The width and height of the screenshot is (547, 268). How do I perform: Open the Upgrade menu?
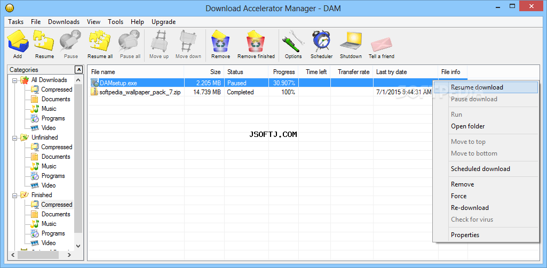pyautogui.click(x=164, y=22)
